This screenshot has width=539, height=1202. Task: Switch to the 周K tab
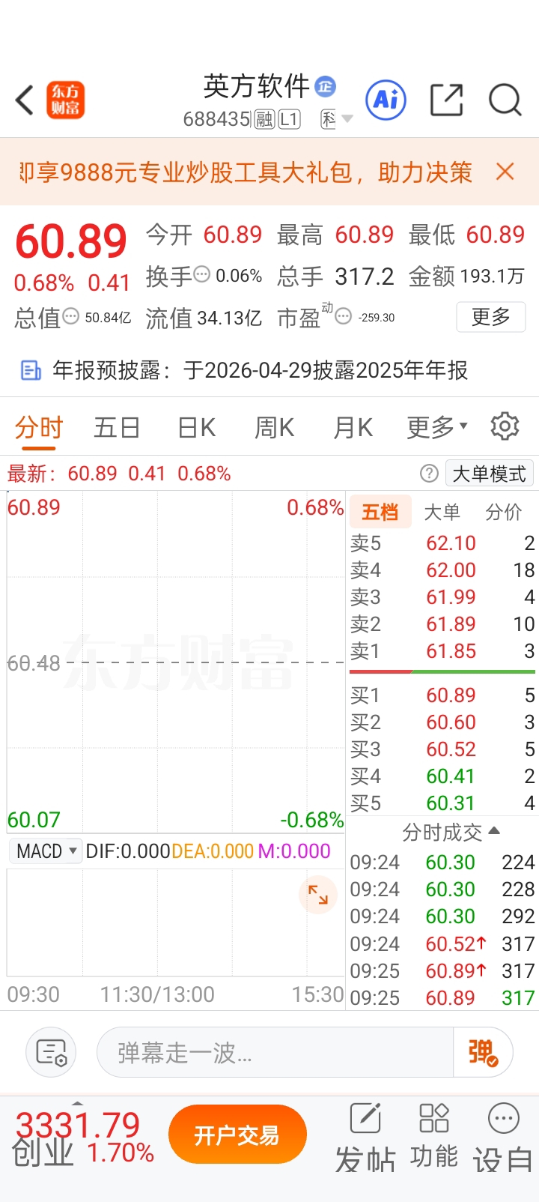coord(274,428)
